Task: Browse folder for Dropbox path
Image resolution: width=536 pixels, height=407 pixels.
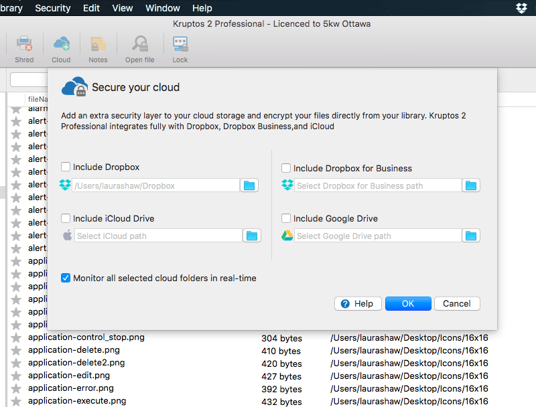Action: point(250,185)
